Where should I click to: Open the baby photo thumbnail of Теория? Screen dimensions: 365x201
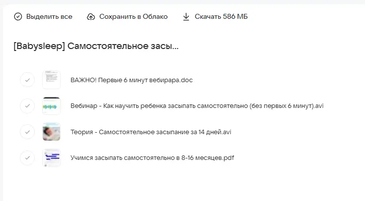point(52,132)
